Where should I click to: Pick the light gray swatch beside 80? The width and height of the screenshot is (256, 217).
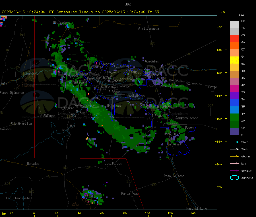(x=234, y=25)
